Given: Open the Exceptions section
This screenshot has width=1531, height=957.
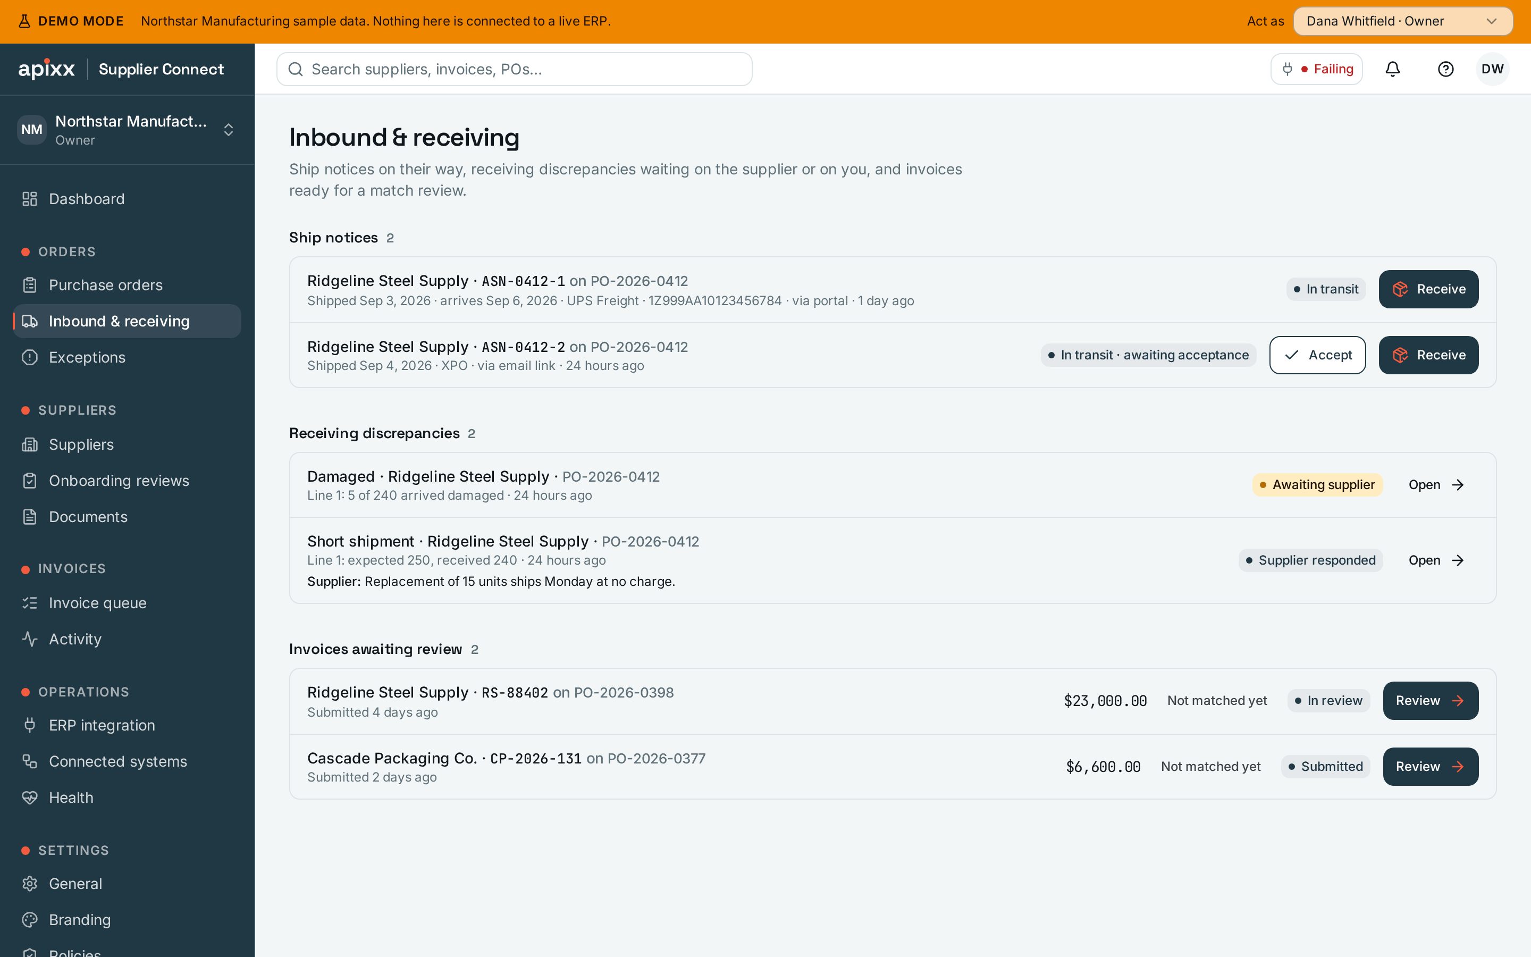Looking at the screenshot, I should coord(127,357).
